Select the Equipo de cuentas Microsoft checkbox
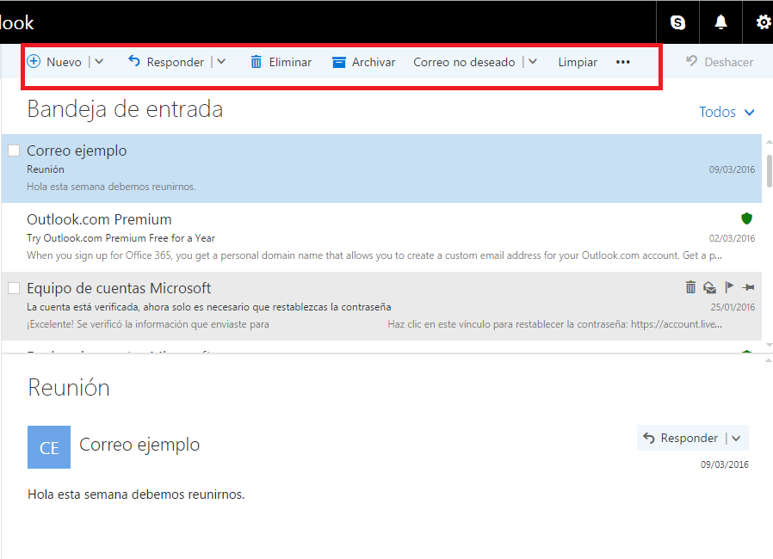The image size is (773, 559). pyautogui.click(x=13, y=288)
